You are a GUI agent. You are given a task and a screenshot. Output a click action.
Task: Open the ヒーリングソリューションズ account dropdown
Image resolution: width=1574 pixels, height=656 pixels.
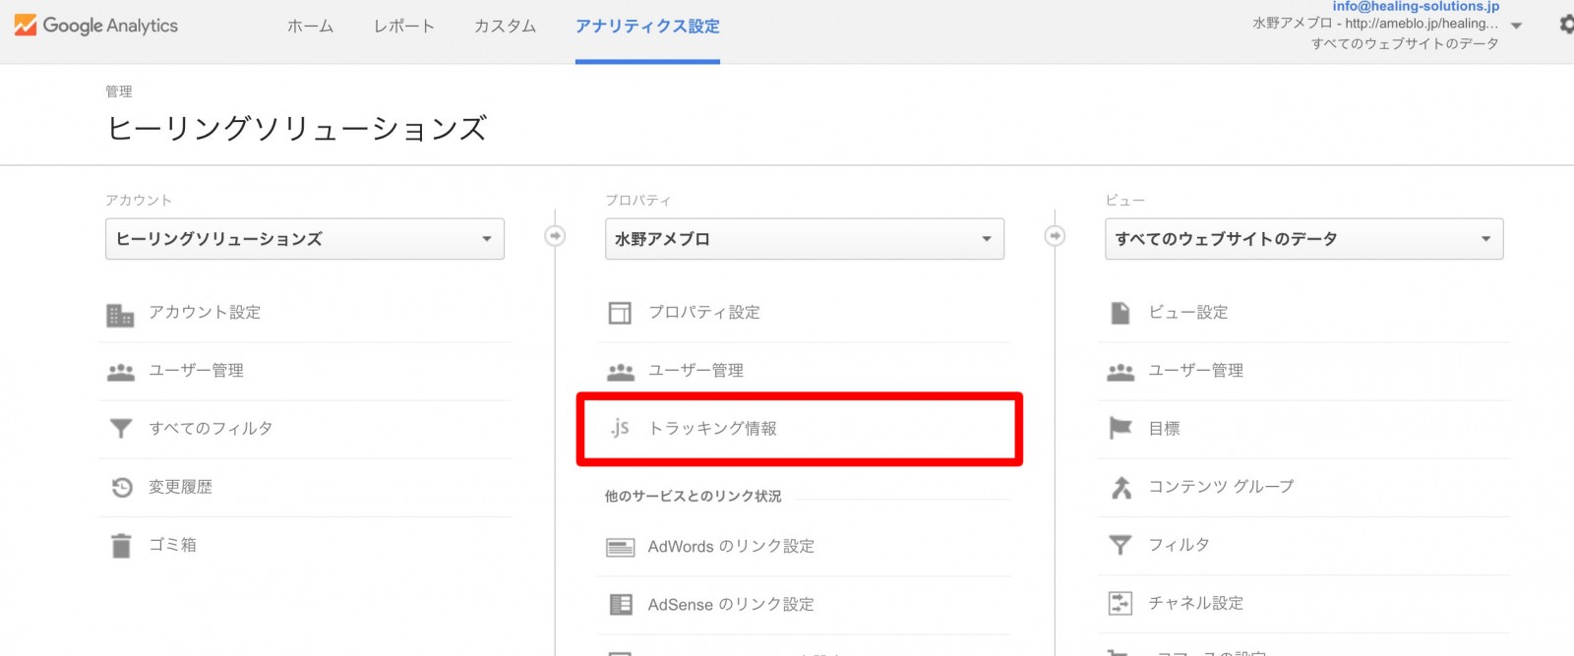(305, 239)
